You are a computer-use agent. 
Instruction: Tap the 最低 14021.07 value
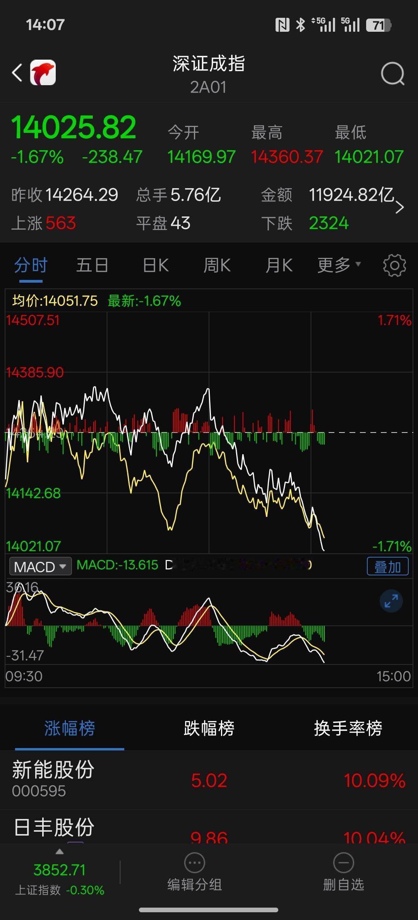pos(369,157)
